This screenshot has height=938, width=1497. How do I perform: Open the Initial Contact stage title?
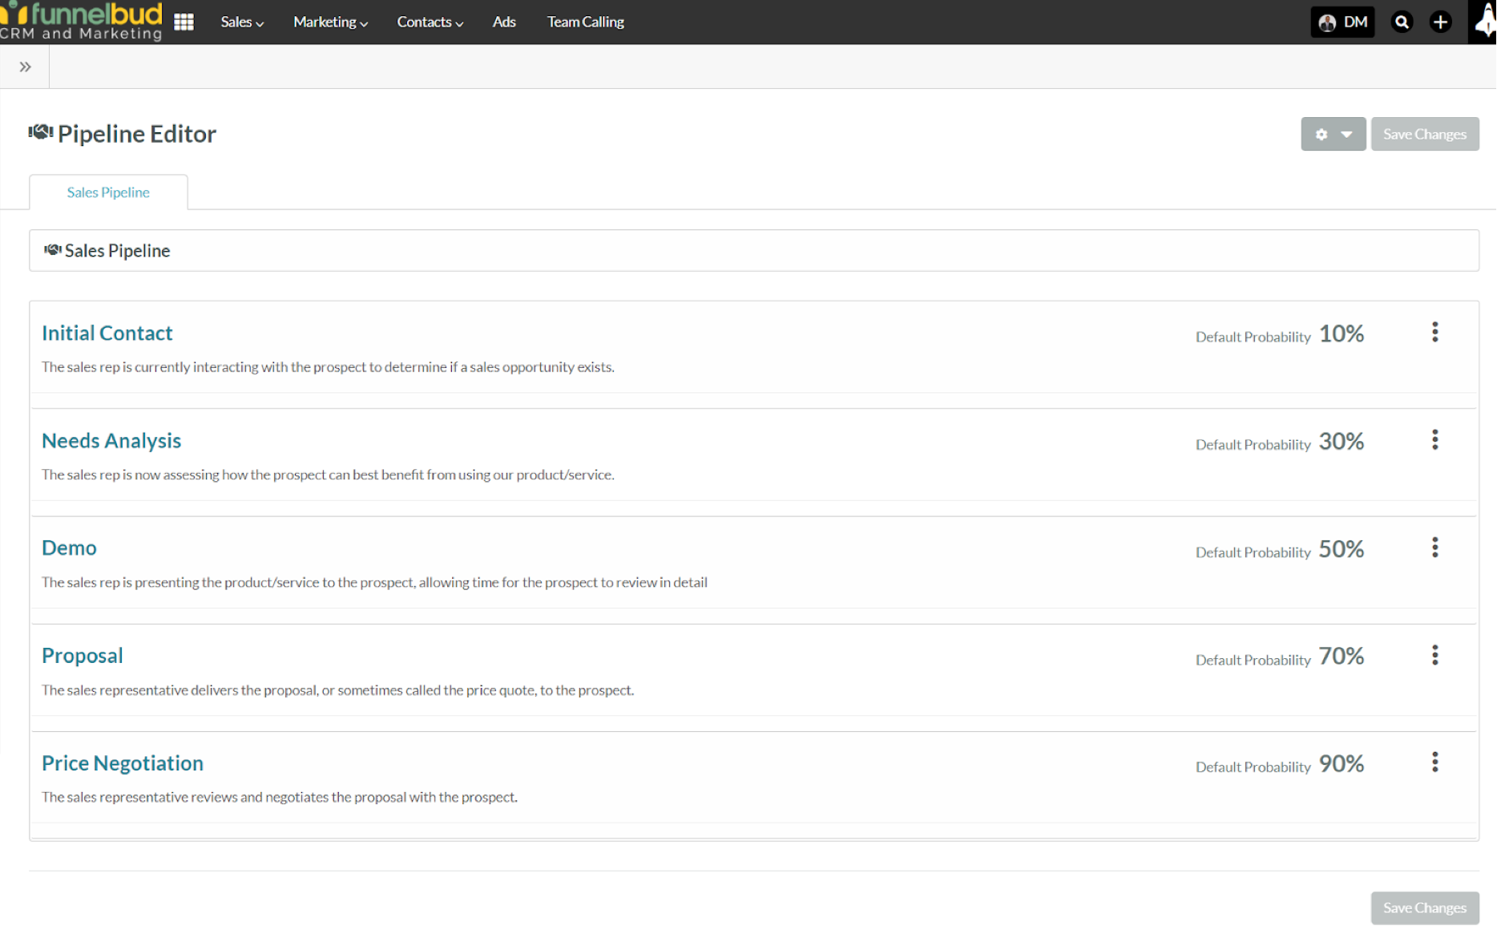(x=107, y=333)
